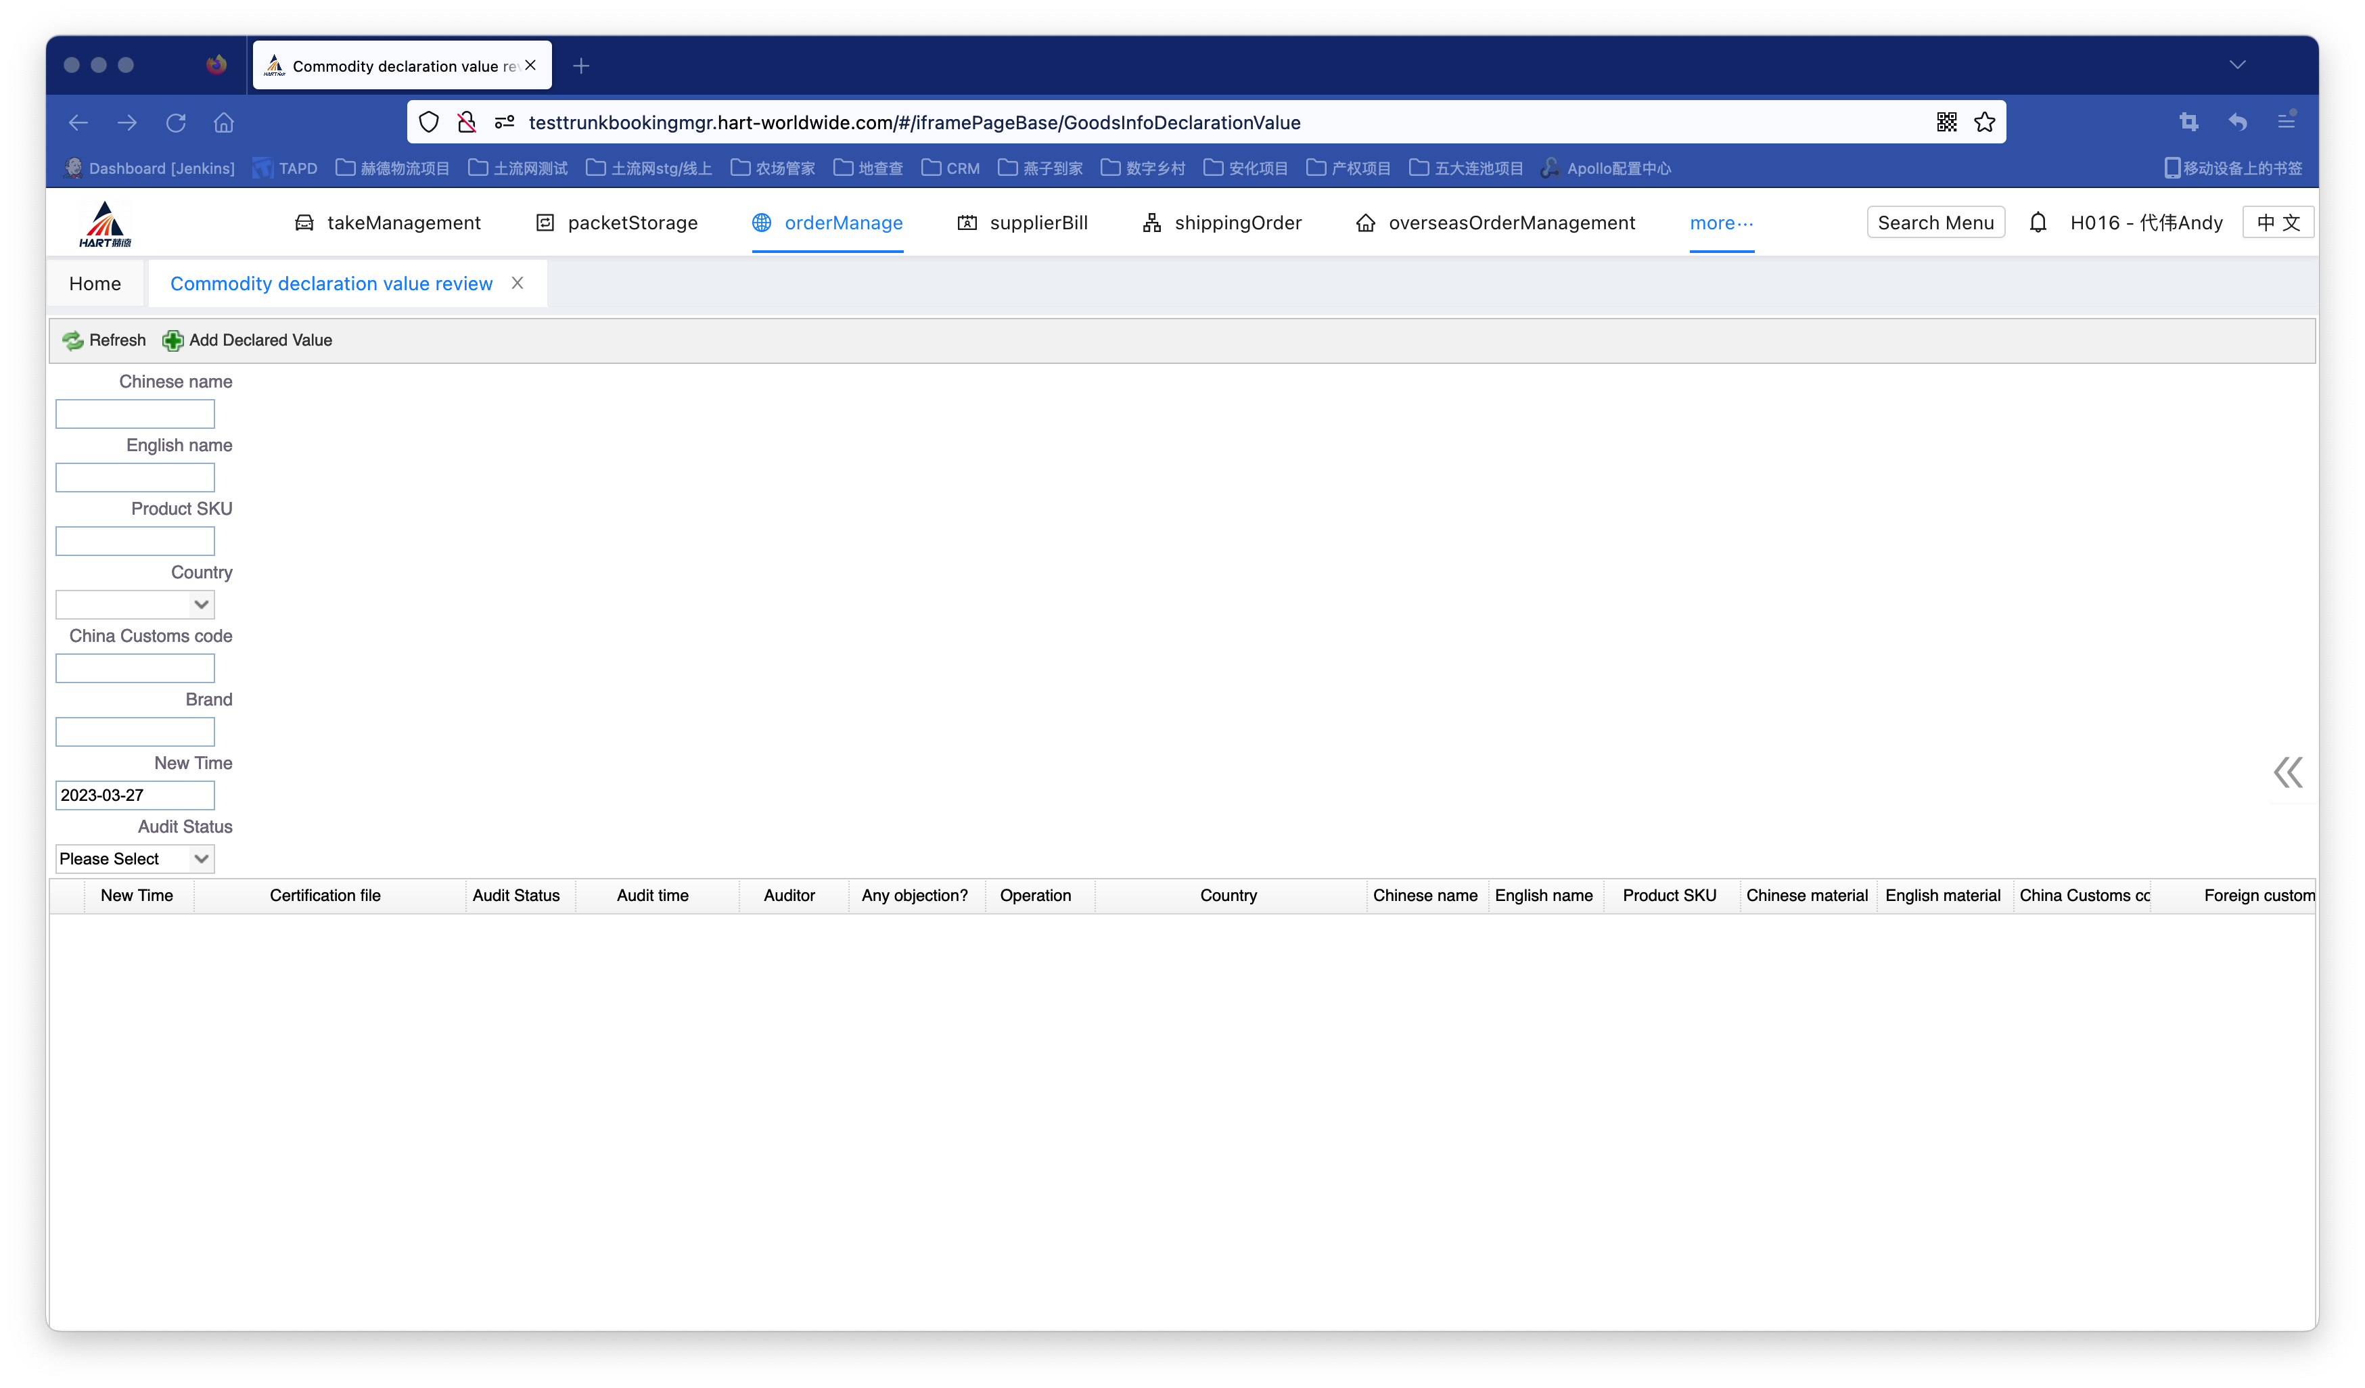This screenshot has width=2365, height=1388.
Task: Expand the more··· navigation menu
Action: [1721, 223]
